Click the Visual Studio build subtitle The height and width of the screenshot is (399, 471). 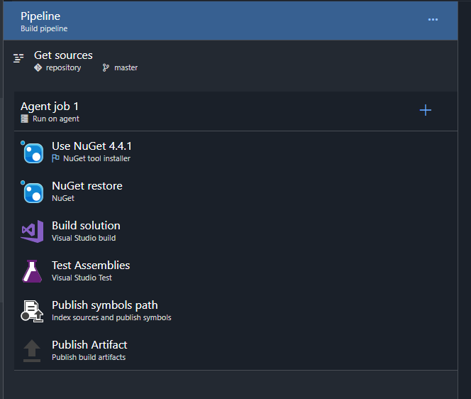pyautogui.click(x=84, y=238)
